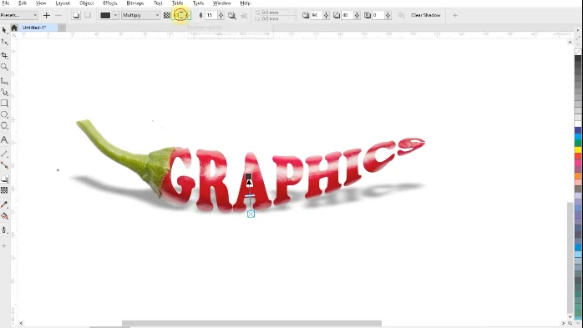Click the delete preset minus icon
583x328 pixels.
click(58, 15)
